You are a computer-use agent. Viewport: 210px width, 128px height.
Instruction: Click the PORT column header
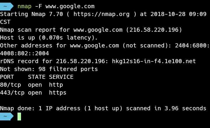point(7,77)
